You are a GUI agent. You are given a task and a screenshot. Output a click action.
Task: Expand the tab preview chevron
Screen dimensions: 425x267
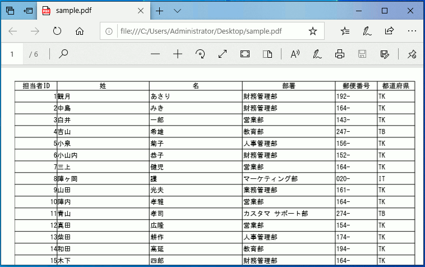tap(177, 11)
